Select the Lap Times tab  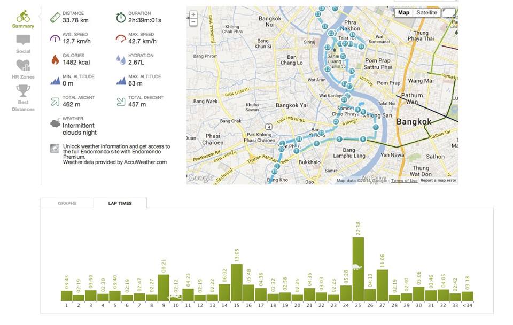click(x=120, y=203)
